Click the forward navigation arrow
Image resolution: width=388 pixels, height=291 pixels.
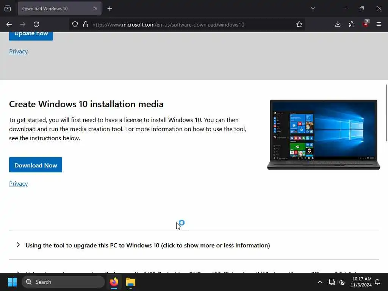23,24
